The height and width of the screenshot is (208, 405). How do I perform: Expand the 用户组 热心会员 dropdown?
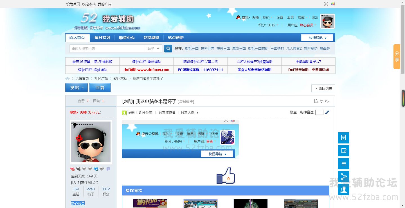tap(302, 25)
